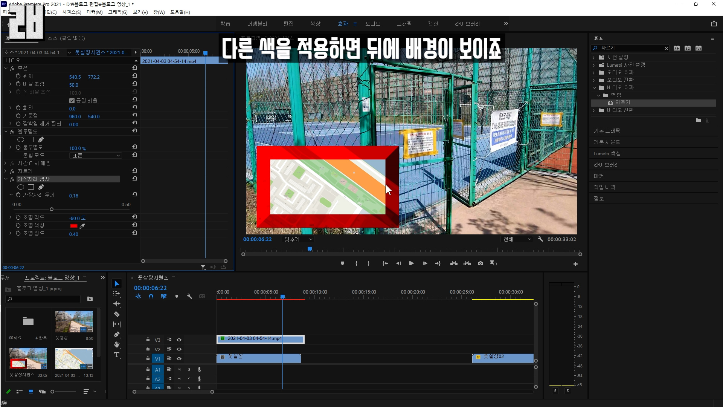Viewport: 723px width, 407px height.
Task: Select the Razor tool in the tools panel
Action: (117, 314)
